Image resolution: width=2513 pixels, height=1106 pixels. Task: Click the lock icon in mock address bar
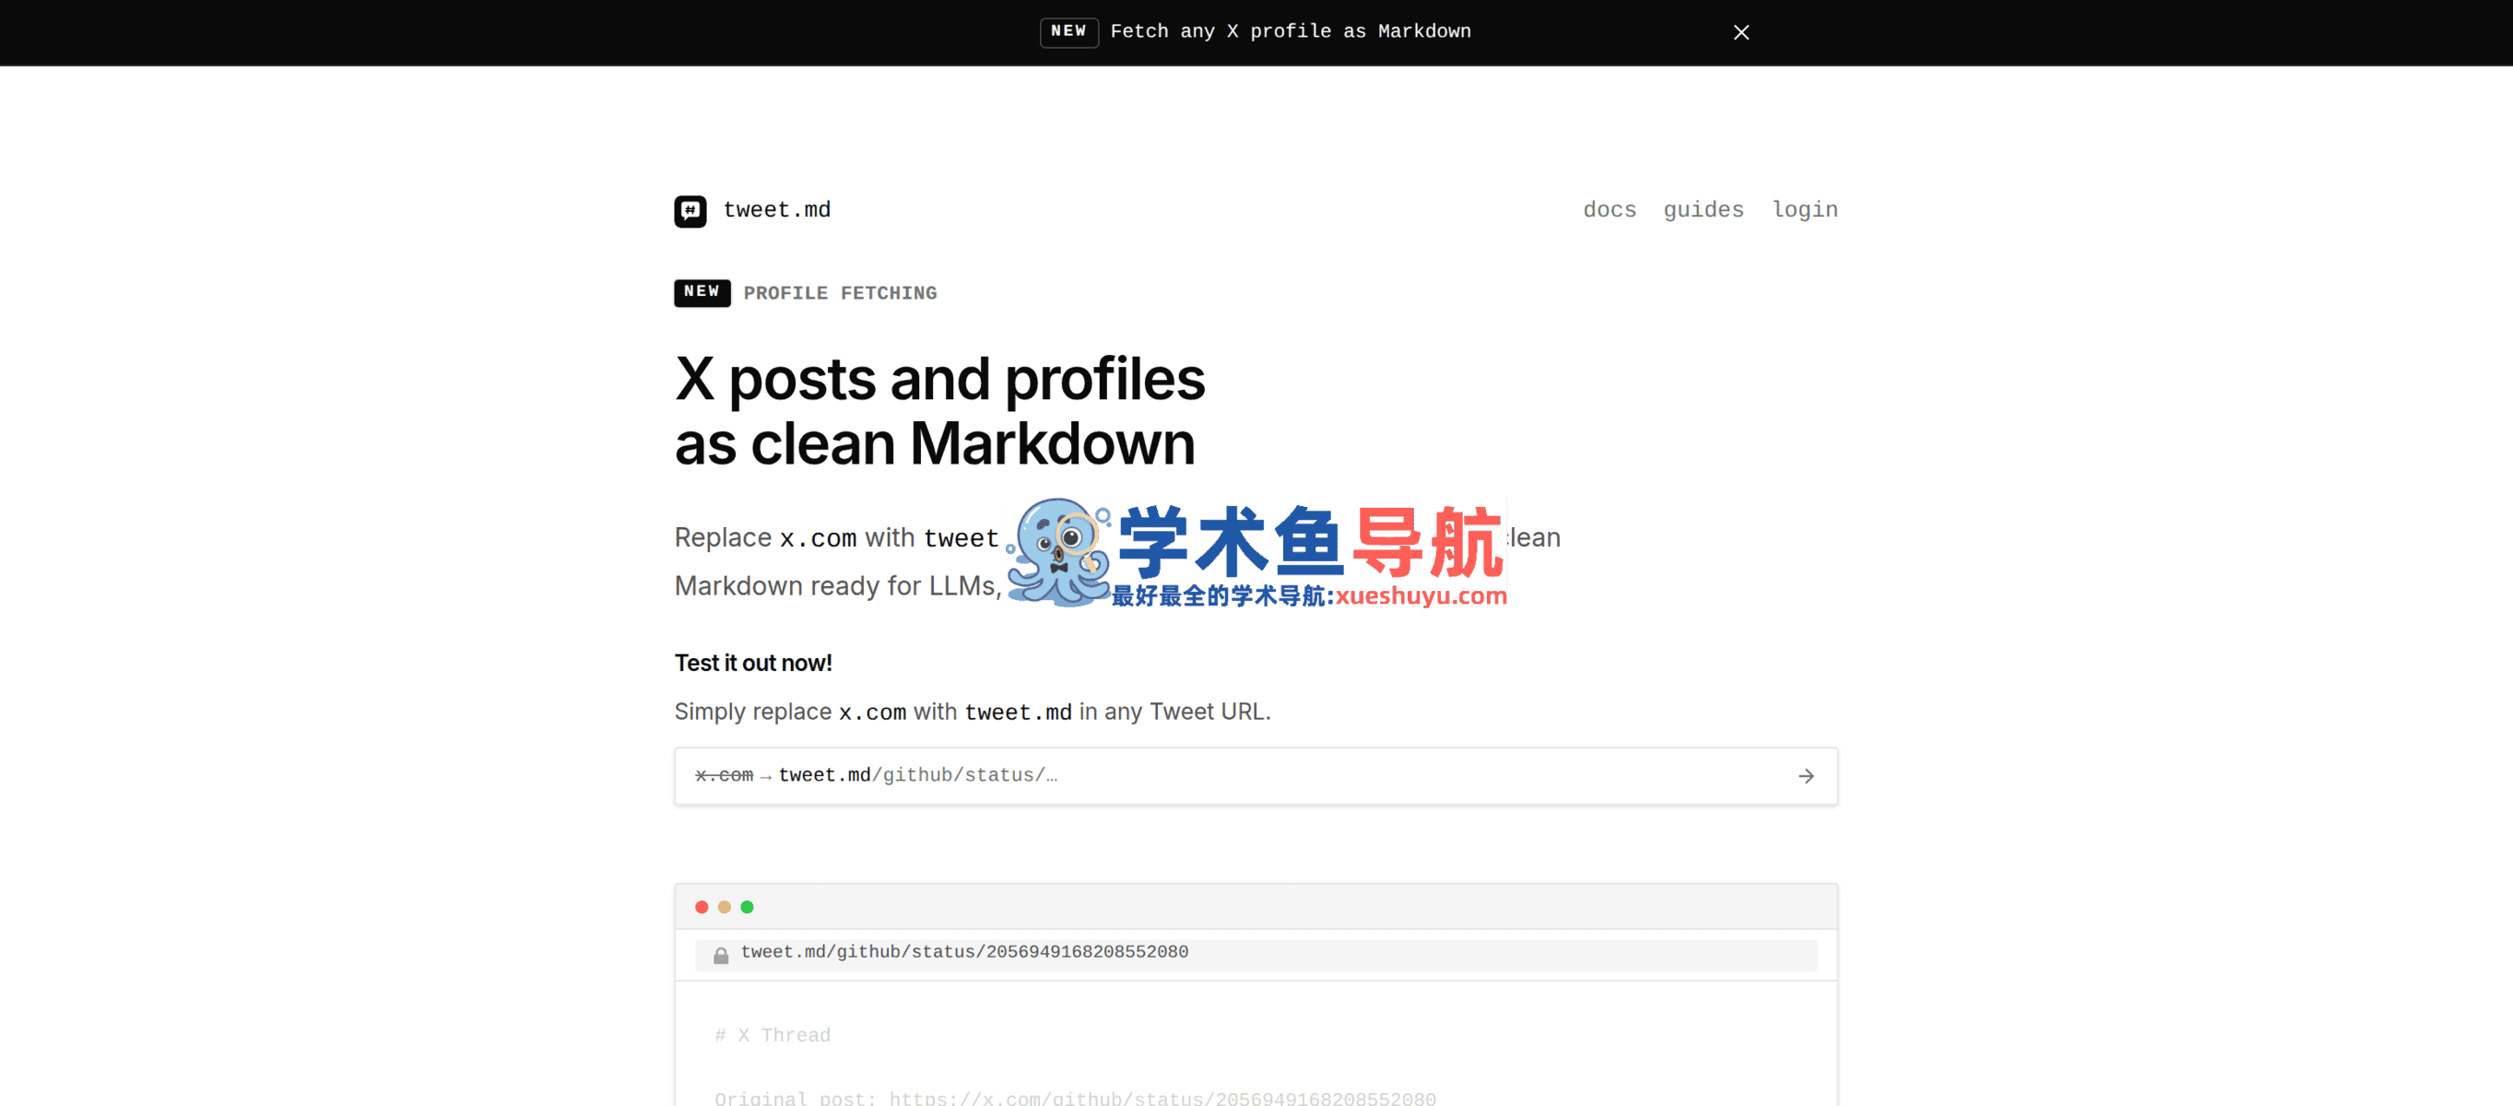click(720, 955)
